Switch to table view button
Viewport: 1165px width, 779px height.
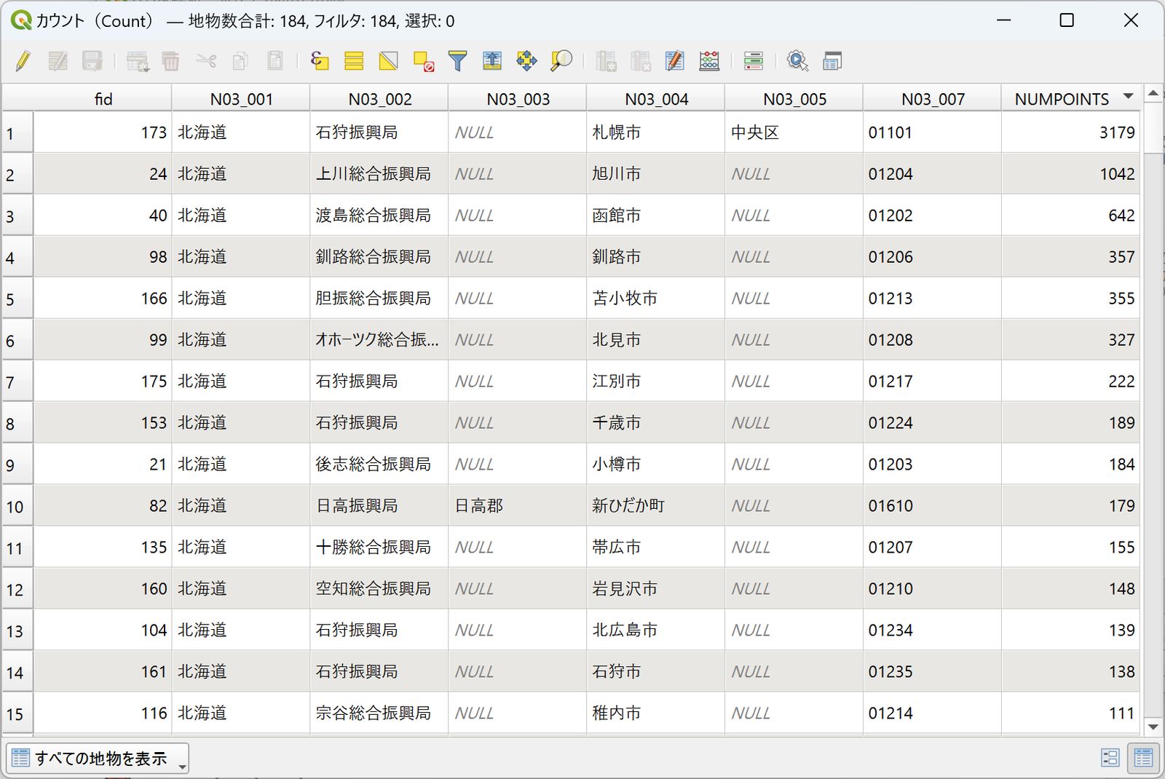1143,758
